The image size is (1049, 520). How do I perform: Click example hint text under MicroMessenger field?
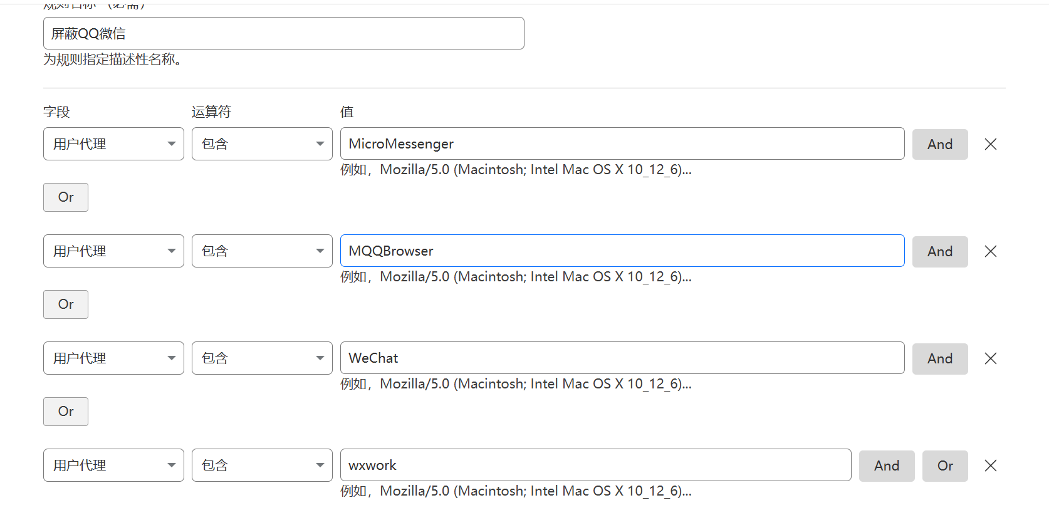point(516,170)
